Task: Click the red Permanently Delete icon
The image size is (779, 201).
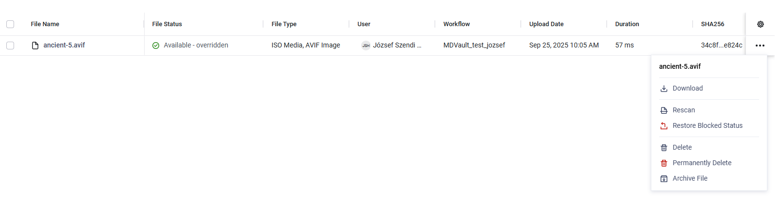Action: coord(664,163)
